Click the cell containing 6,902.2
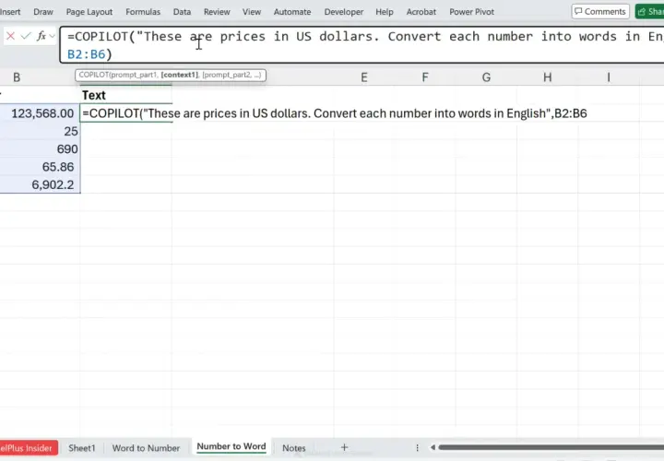 click(40, 184)
